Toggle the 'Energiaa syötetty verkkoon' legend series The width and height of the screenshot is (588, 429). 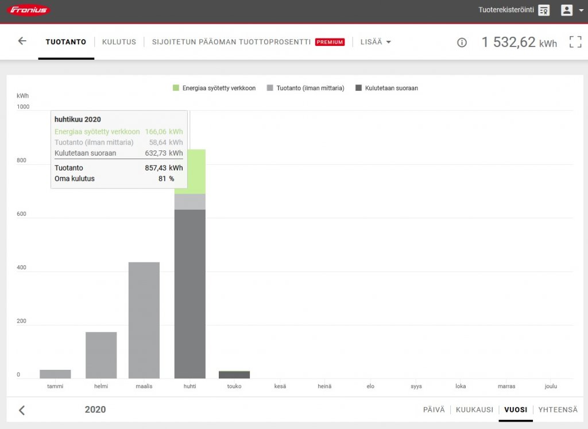coord(214,88)
